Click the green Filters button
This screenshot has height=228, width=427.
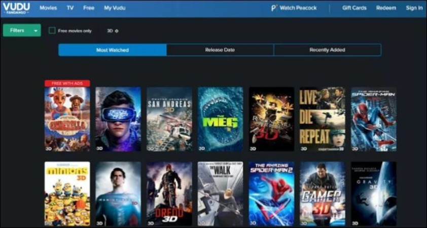(22, 30)
